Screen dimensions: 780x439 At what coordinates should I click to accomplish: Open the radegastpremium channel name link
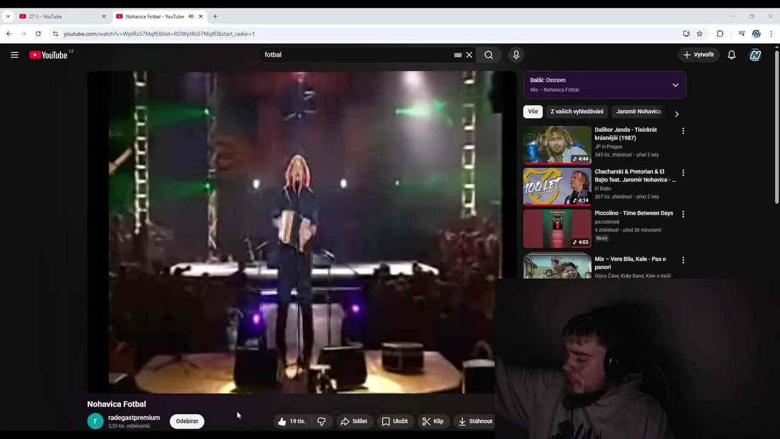pos(134,418)
